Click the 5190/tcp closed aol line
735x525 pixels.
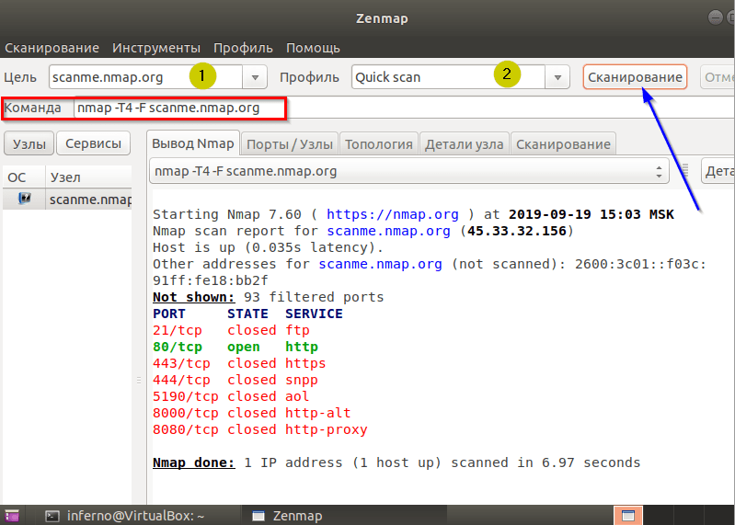click(x=231, y=396)
